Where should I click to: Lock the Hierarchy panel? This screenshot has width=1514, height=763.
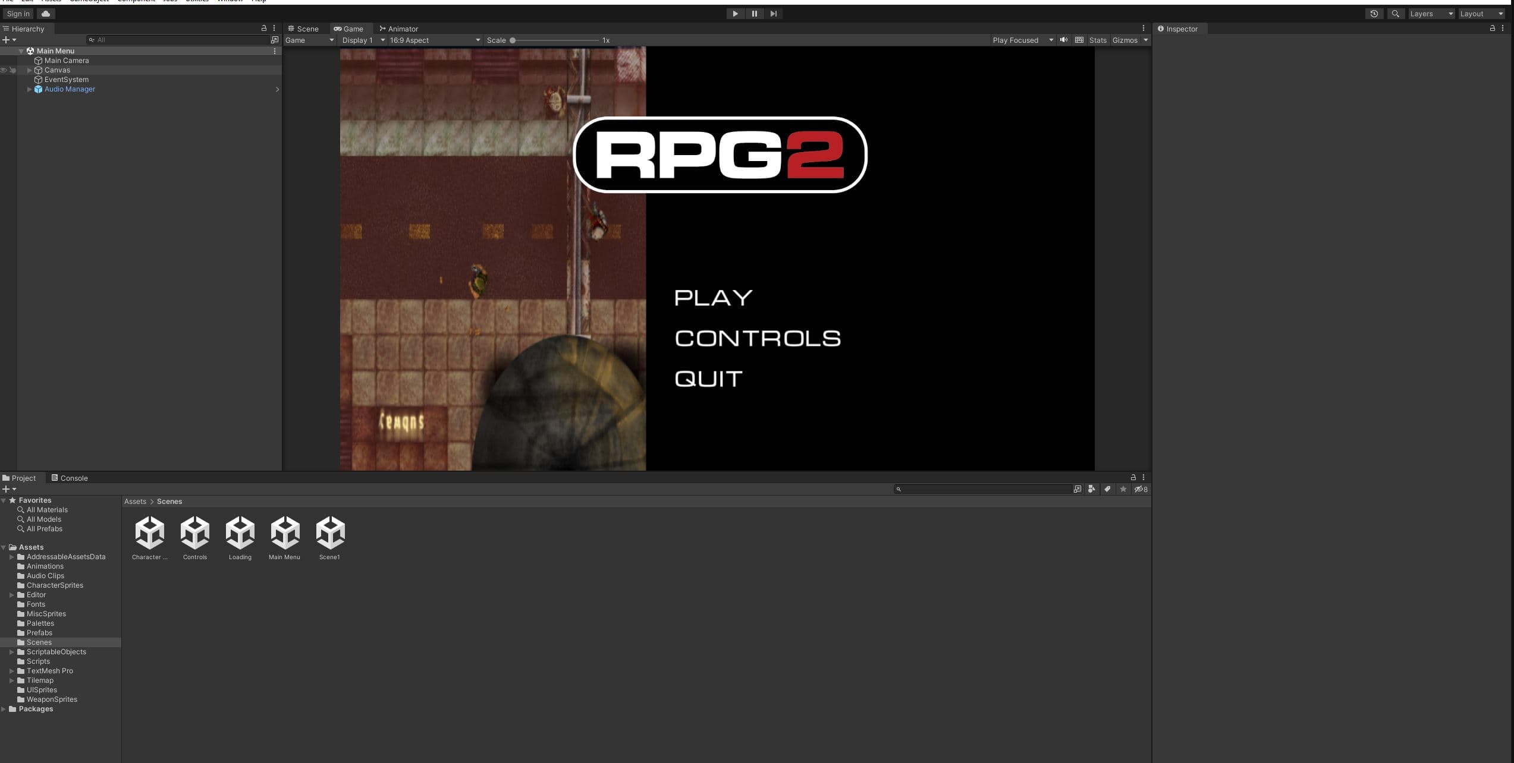coord(264,28)
